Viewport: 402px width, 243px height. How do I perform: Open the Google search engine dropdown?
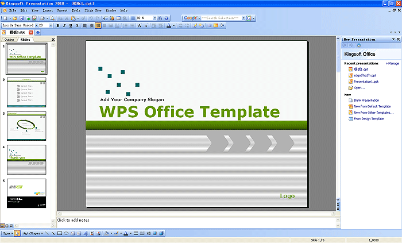(x=199, y=18)
